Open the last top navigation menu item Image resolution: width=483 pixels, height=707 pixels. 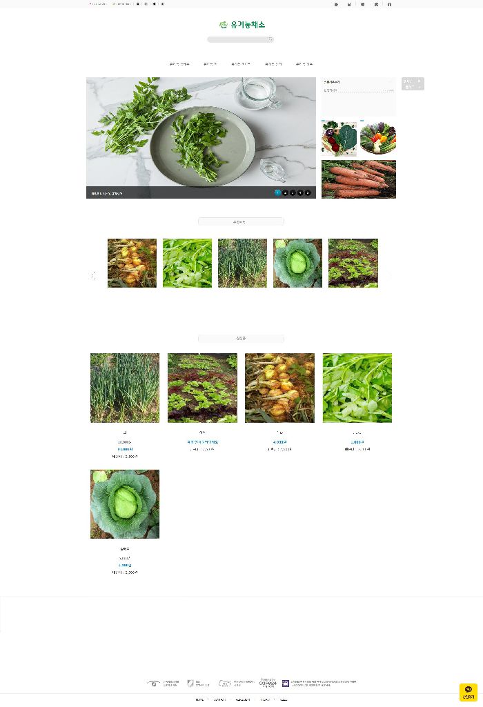pos(304,64)
